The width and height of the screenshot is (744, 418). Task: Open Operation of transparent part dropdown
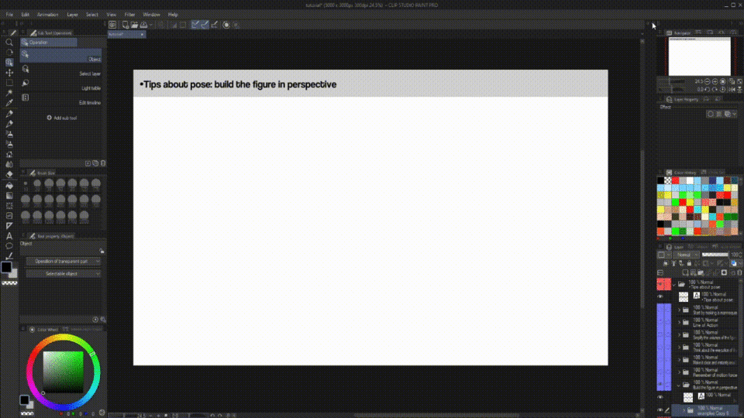click(x=64, y=261)
